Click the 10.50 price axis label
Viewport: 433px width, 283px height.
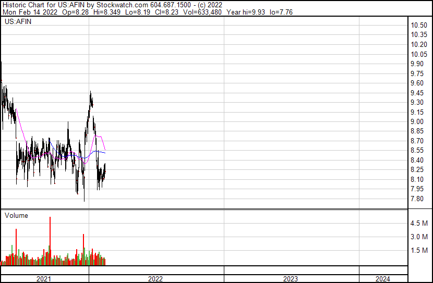[419, 25]
